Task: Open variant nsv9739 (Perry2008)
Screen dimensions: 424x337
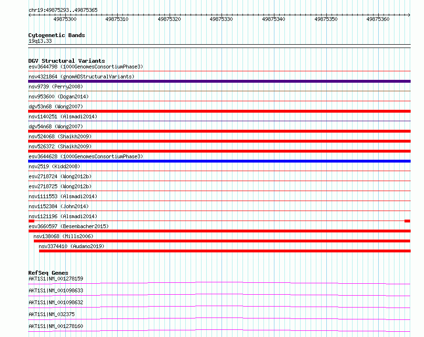Action: click(56, 87)
